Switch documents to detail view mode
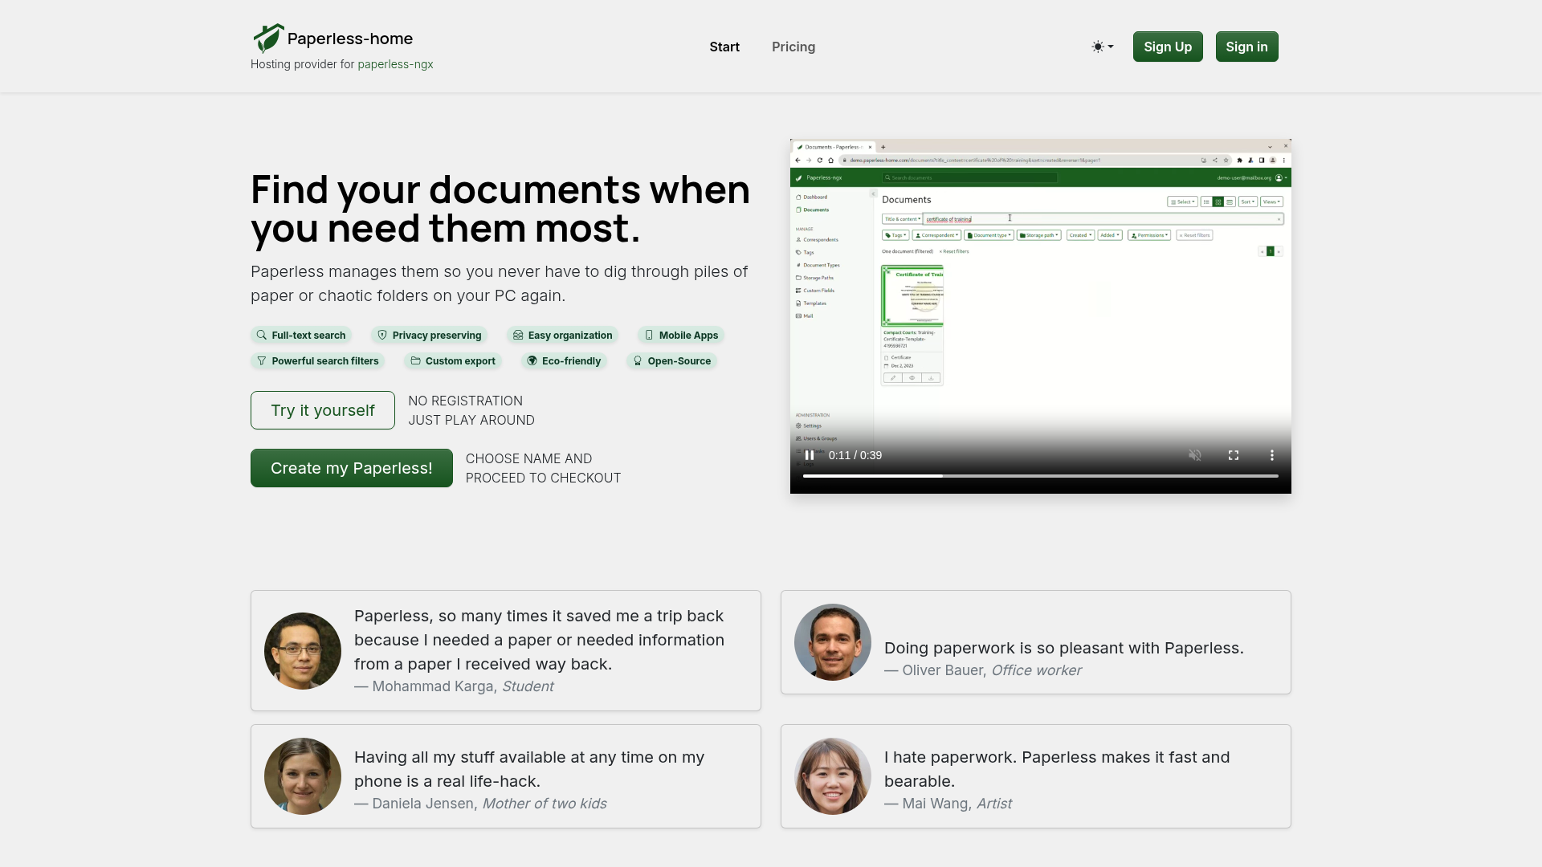 pos(1230,202)
